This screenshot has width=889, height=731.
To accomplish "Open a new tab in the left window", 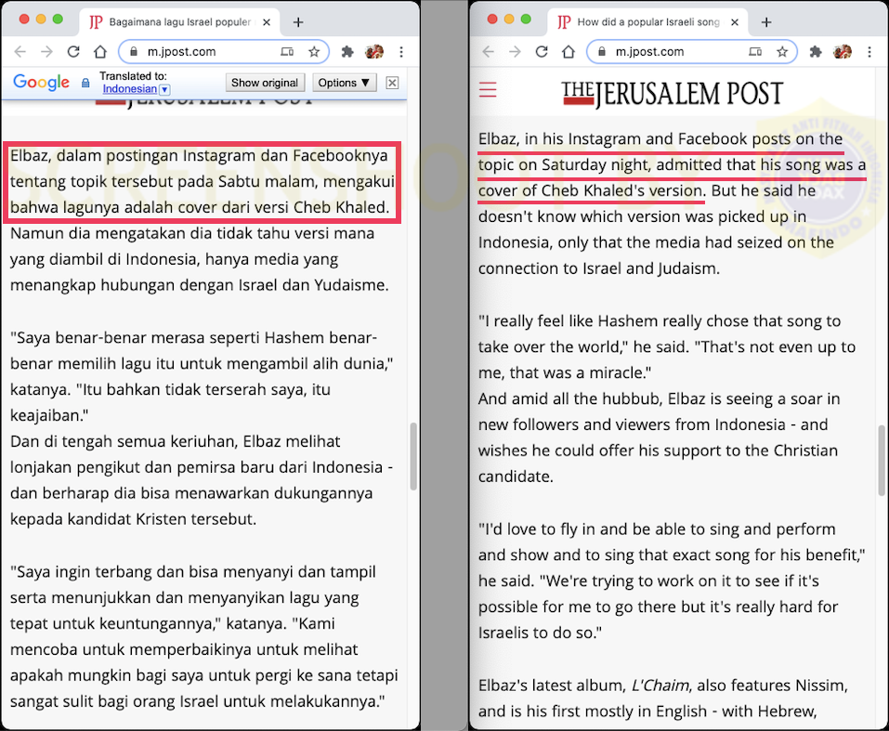I will click(x=298, y=22).
